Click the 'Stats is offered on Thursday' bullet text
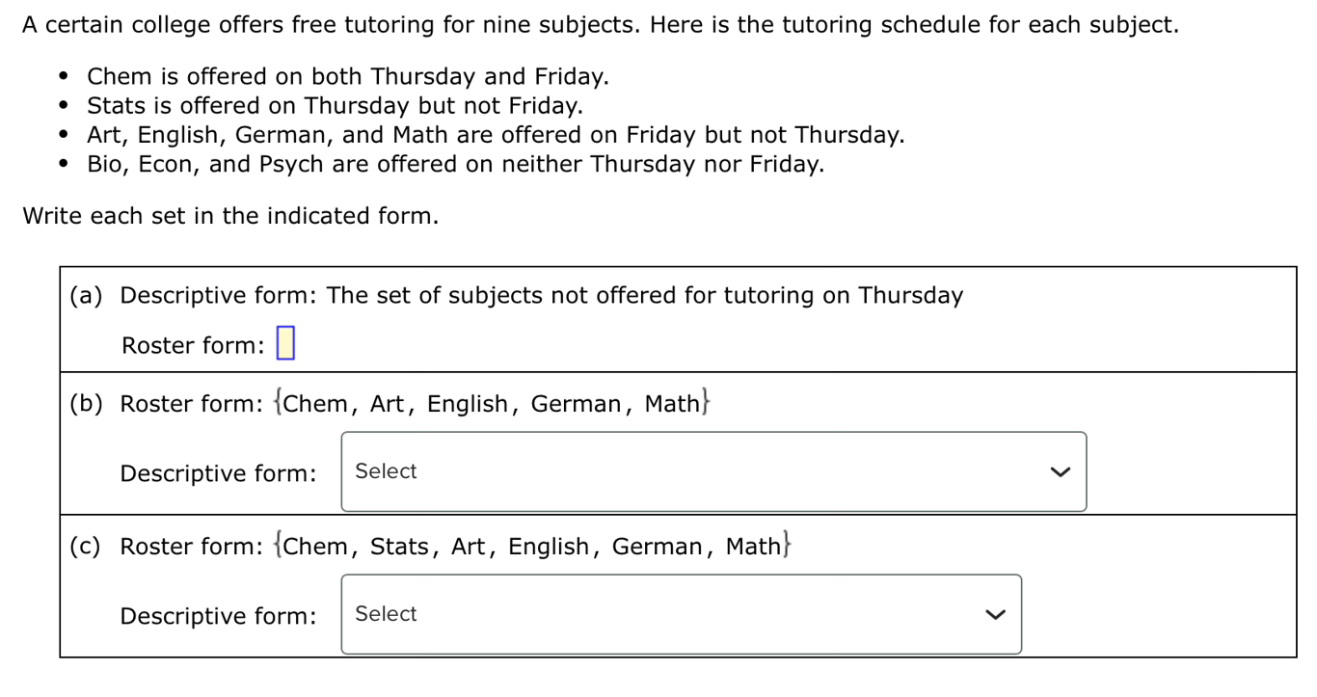This screenshot has width=1317, height=697. tap(335, 105)
